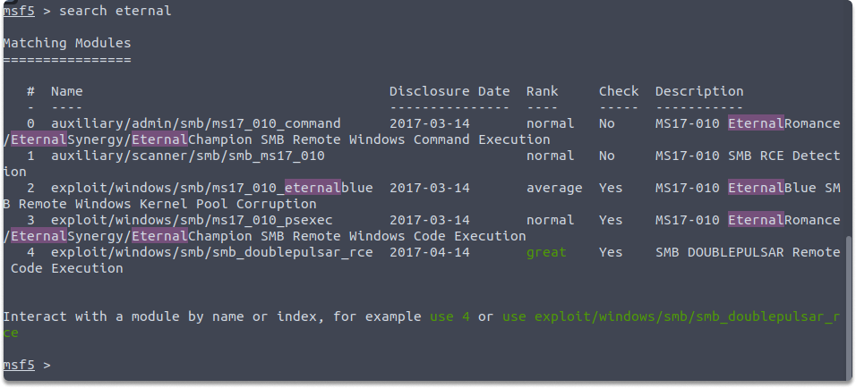Click "MS17-010 SMB RCE Detect" description text
856x388 pixels.
point(748,156)
